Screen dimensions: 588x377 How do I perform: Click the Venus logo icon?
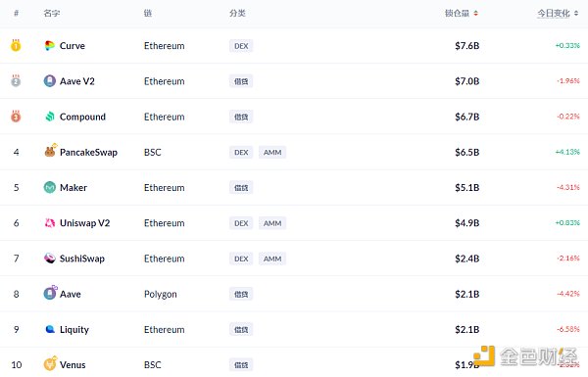pos(50,363)
